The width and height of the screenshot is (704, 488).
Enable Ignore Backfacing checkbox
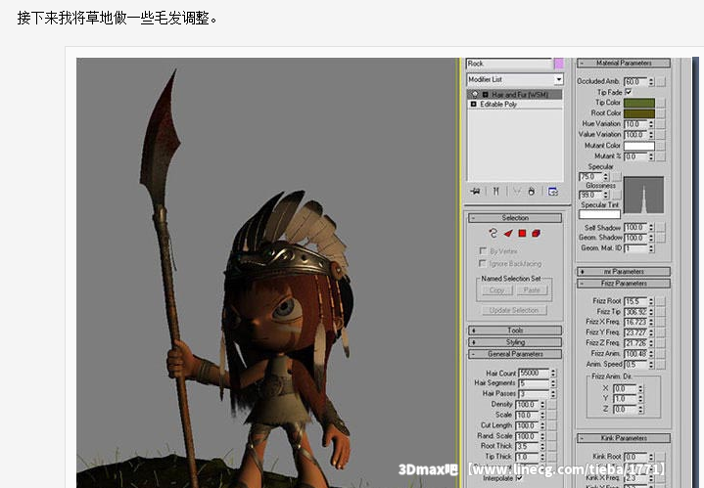click(x=483, y=263)
